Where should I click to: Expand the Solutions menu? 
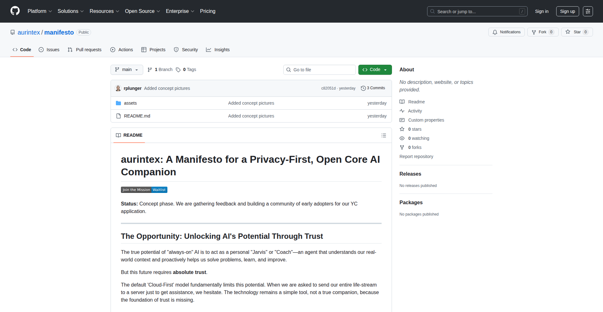[70, 11]
